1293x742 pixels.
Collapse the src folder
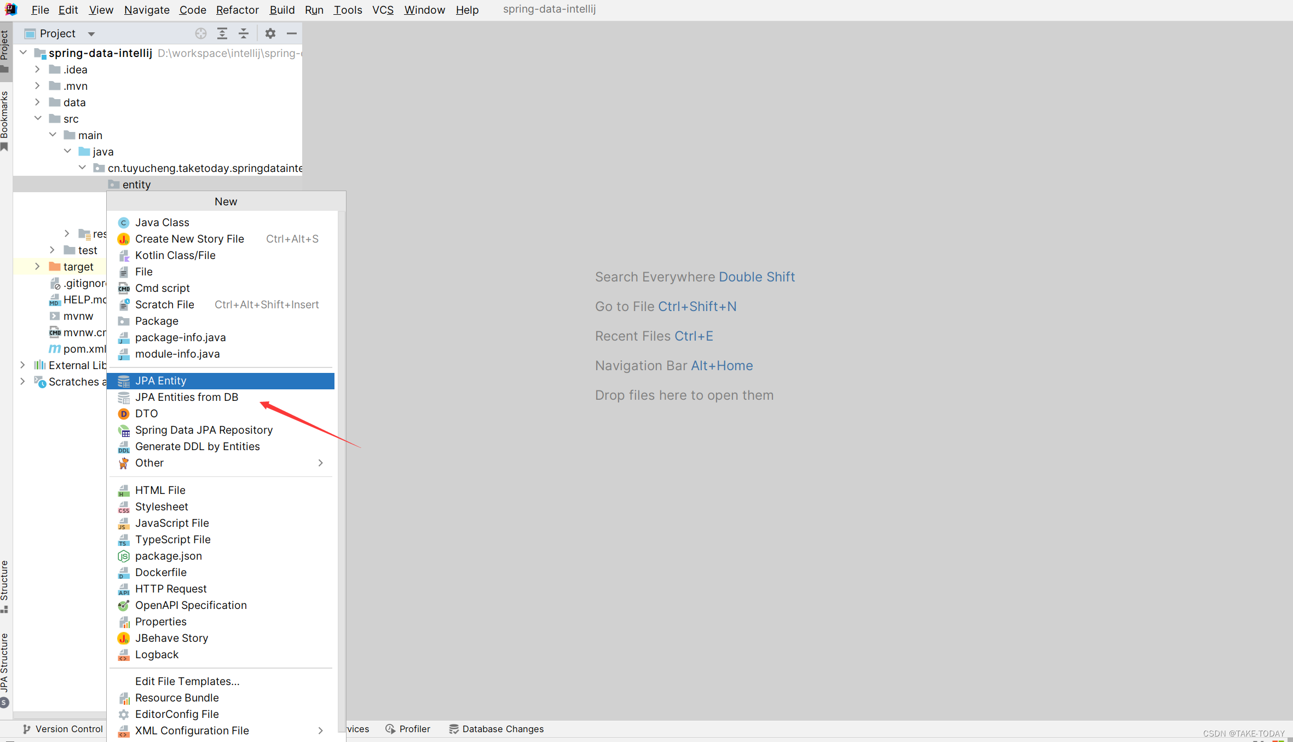[37, 119]
